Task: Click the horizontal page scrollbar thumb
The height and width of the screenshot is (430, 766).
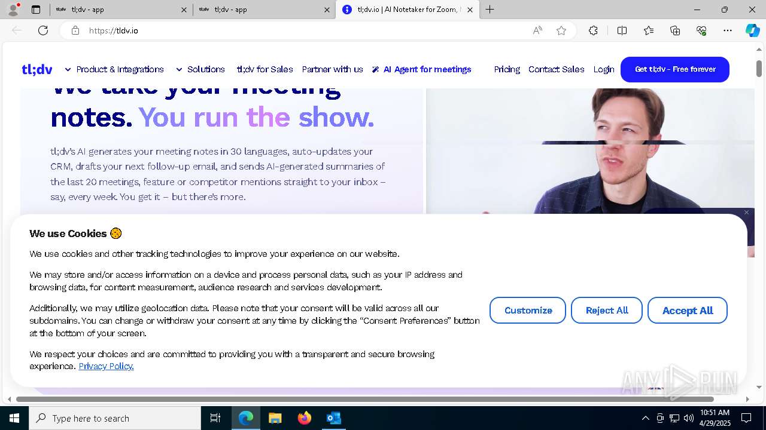Action: (x=365, y=399)
